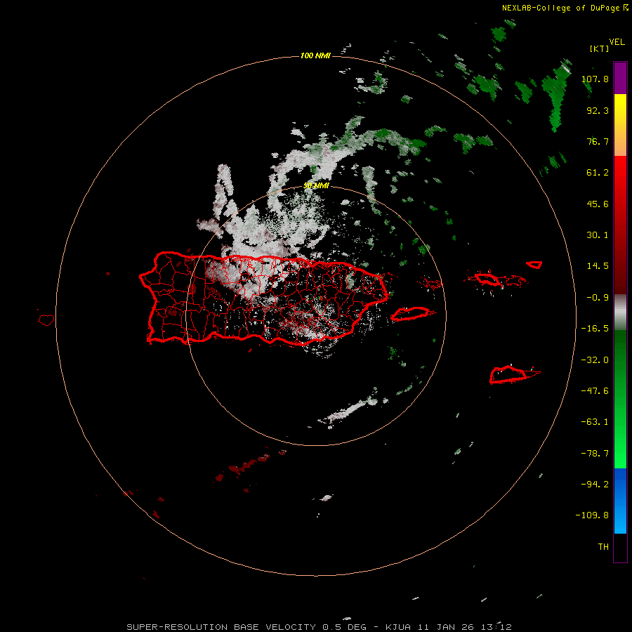Pick the black TH segment of the color bar
The image size is (632, 632).
pyautogui.click(x=620, y=547)
